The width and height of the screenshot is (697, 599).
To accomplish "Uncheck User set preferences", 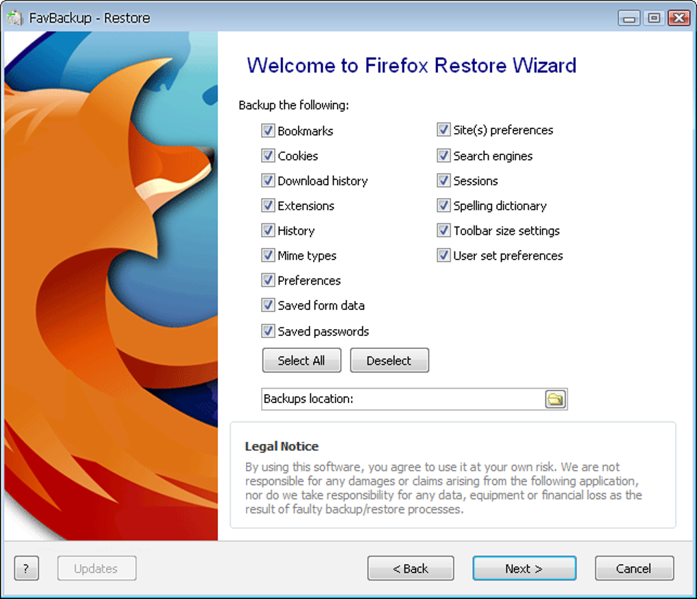I will tap(443, 255).
